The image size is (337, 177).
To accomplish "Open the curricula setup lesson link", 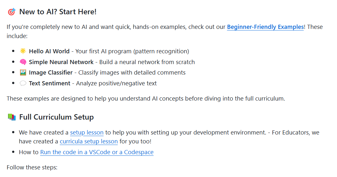I will click(x=89, y=141).
